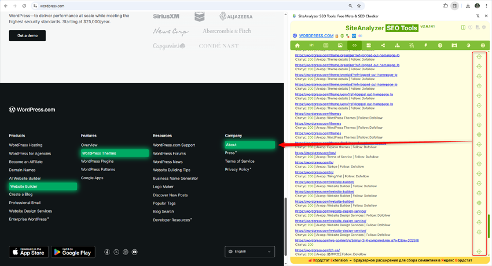The height and width of the screenshot is (266, 492).
Task: Open the wordpress.com/tr/ URL in list
Action: pos(314,162)
